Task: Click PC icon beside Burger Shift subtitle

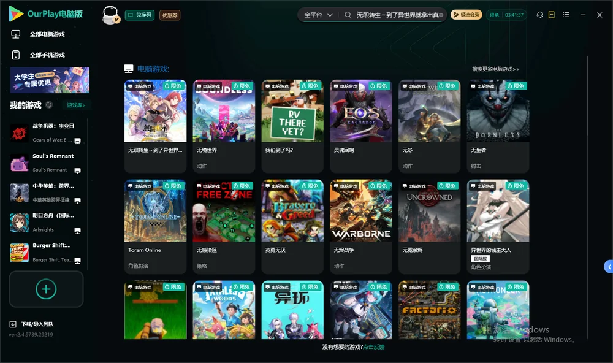Action: [77, 261]
